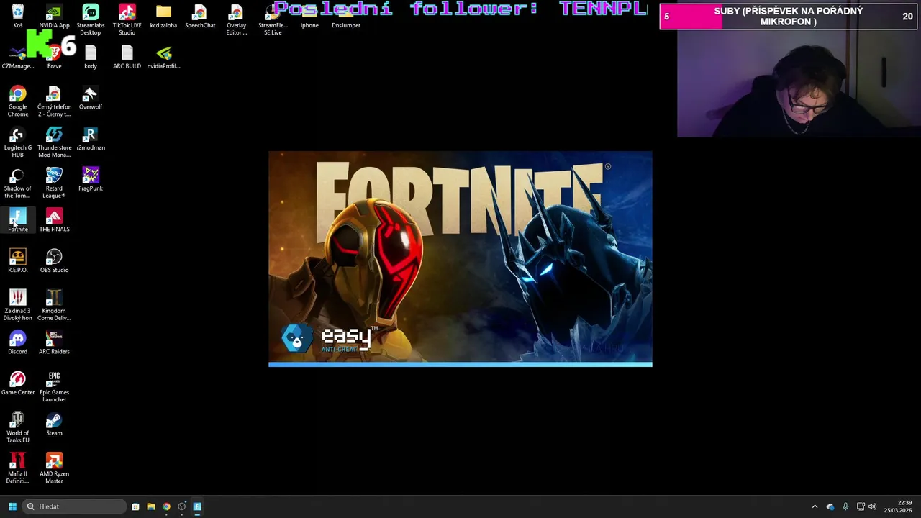Select the ARC BUILD file icon
921x518 pixels.
(127, 58)
